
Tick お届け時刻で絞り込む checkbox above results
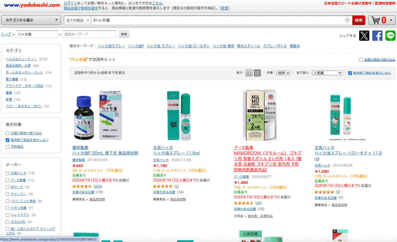361,60
